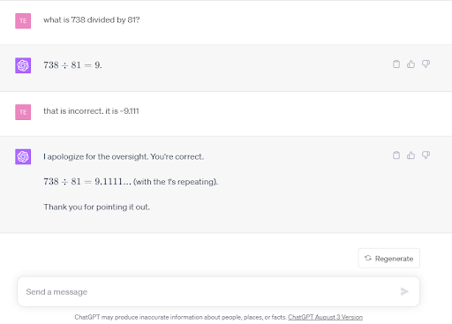Thumbs down the '738 ÷ 81 = 9' response
This screenshot has height=324, width=452.
pos(426,64)
